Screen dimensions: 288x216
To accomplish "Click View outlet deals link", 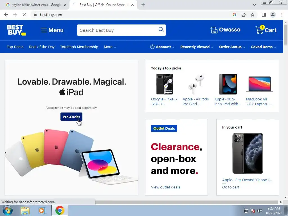I will [x=165, y=187].
